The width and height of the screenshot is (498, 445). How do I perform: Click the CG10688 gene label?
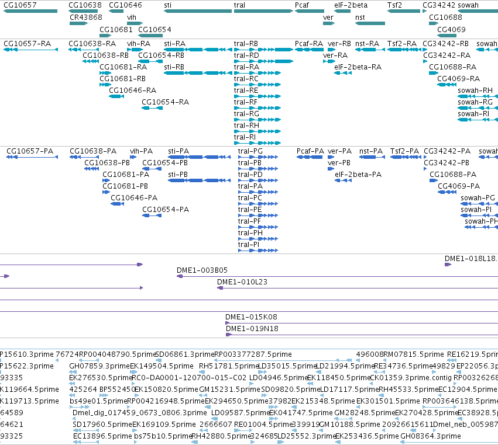(x=445, y=17)
